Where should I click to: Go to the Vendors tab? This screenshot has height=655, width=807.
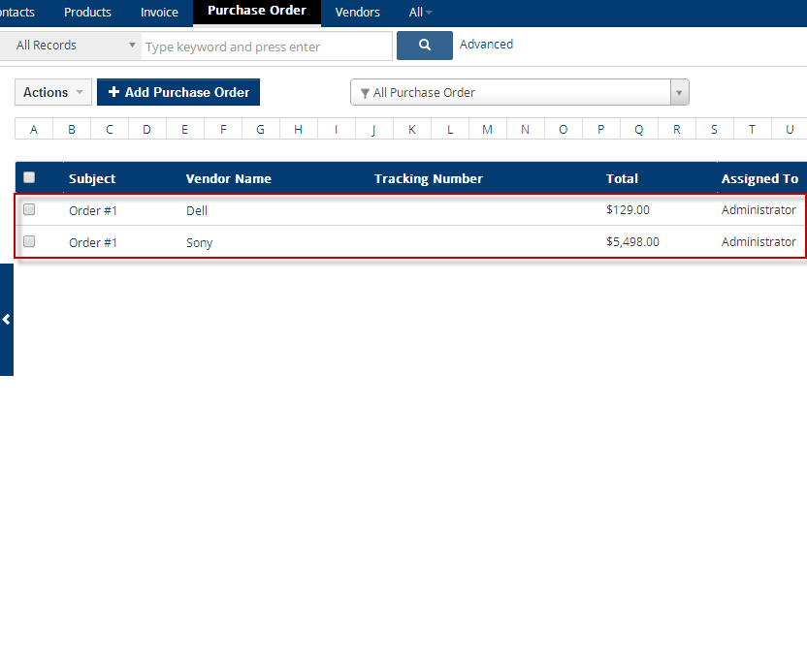[x=358, y=13]
